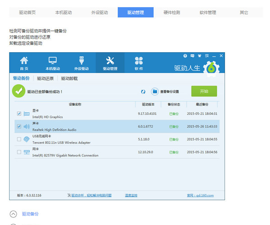Switch to the 外设驱动 page tab
Screen dimensions: 270x225
99,13
